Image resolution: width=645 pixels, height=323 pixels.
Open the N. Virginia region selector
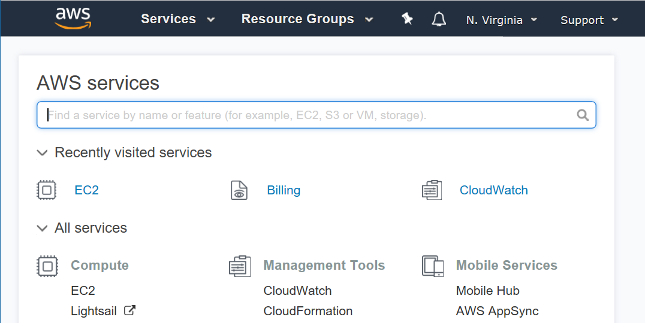click(x=502, y=20)
